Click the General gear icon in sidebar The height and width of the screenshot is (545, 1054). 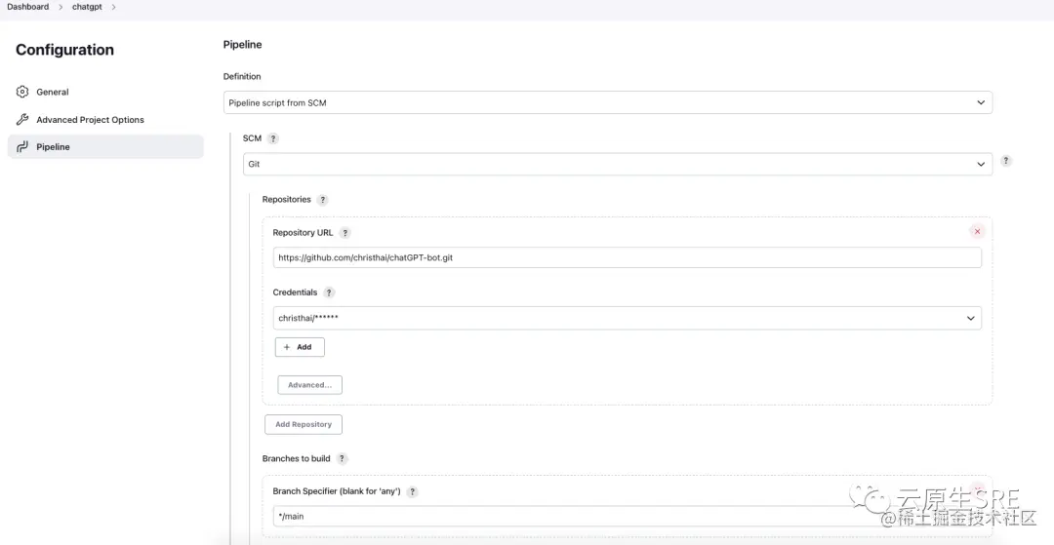click(22, 92)
